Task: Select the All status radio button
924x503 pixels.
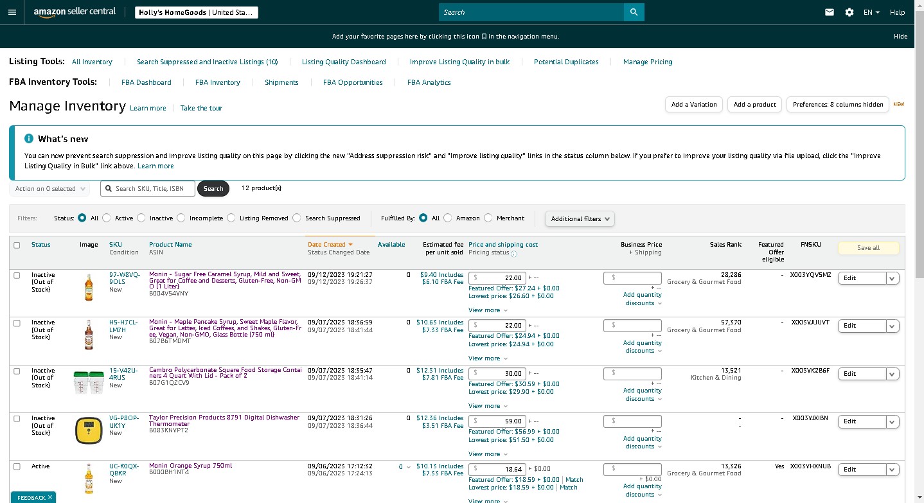Action: click(x=82, y=218)
